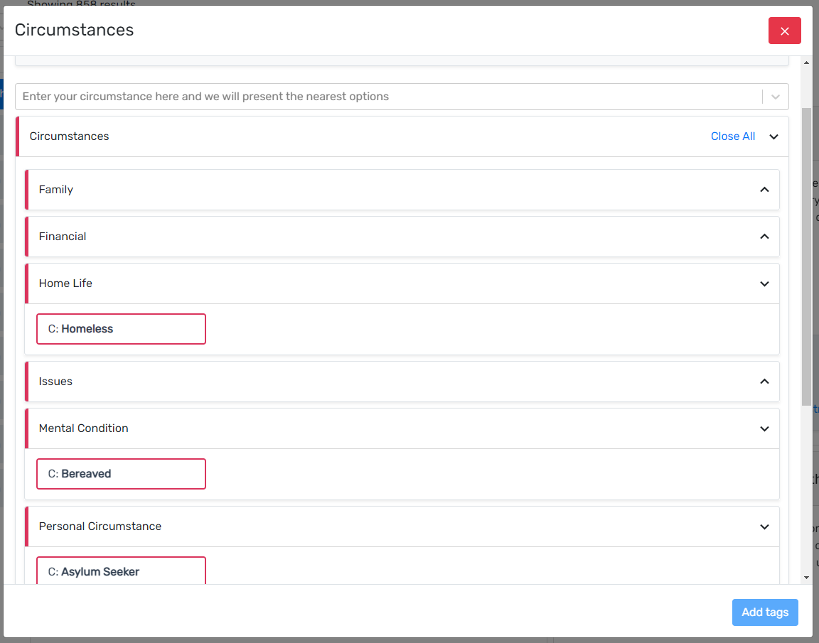Open the circumstance search dropdown arrow
Screen dimensions: 819x643
pyautogui.click(x=775, y=97)
